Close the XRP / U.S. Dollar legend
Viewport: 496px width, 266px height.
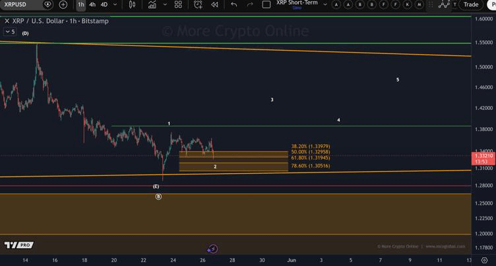click(x=7, y=21)
